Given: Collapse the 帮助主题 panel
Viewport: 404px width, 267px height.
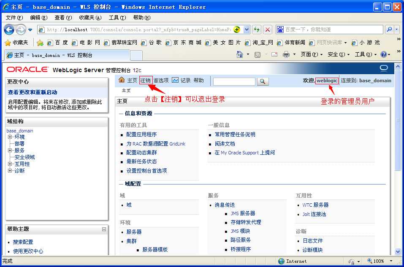Looking at the screenshot, I should [104, 229].
